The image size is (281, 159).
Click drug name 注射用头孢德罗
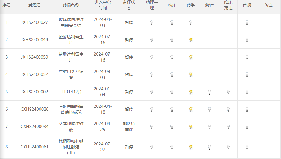pyautogui.click(x=71, y=74)
